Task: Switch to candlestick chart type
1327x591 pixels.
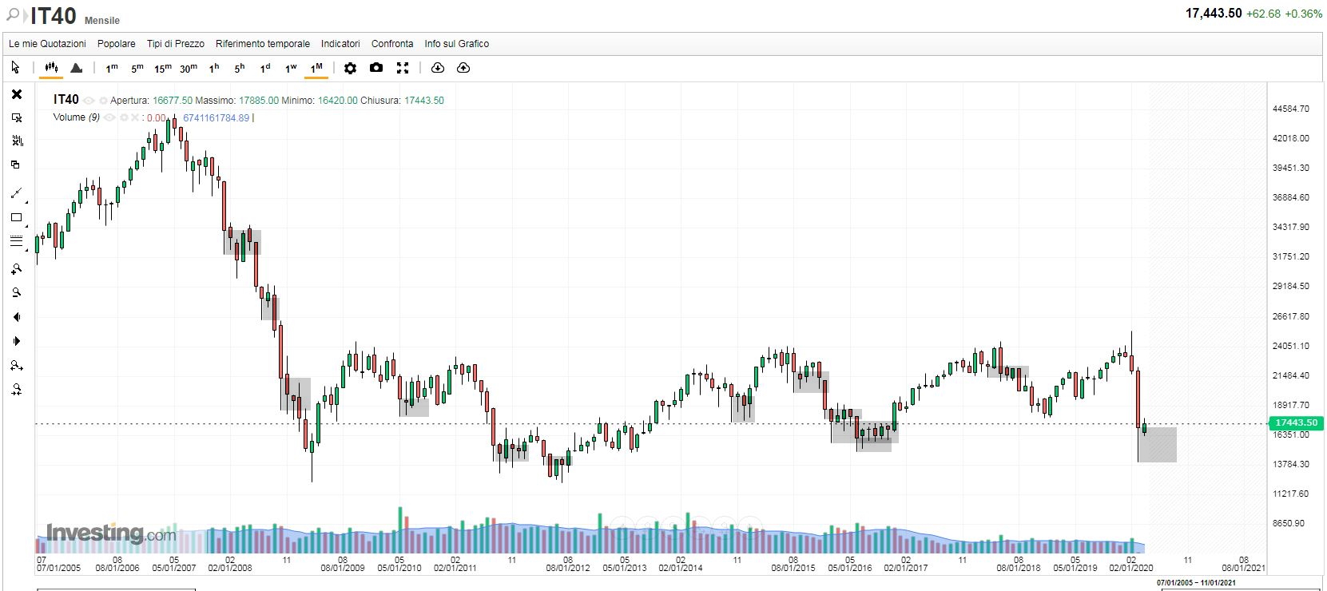Action: click(51, 68)
